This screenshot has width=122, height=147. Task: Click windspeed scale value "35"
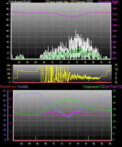(x=7, y=20)
